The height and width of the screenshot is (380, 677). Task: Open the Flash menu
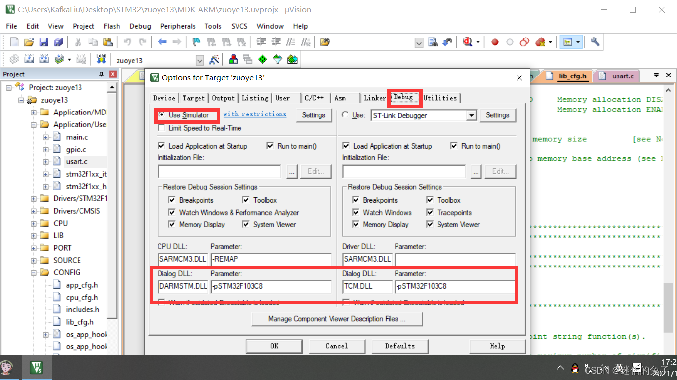(112, 26)
